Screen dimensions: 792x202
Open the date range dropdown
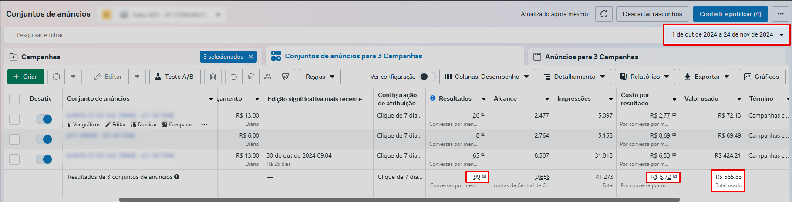tap(727, 34)
